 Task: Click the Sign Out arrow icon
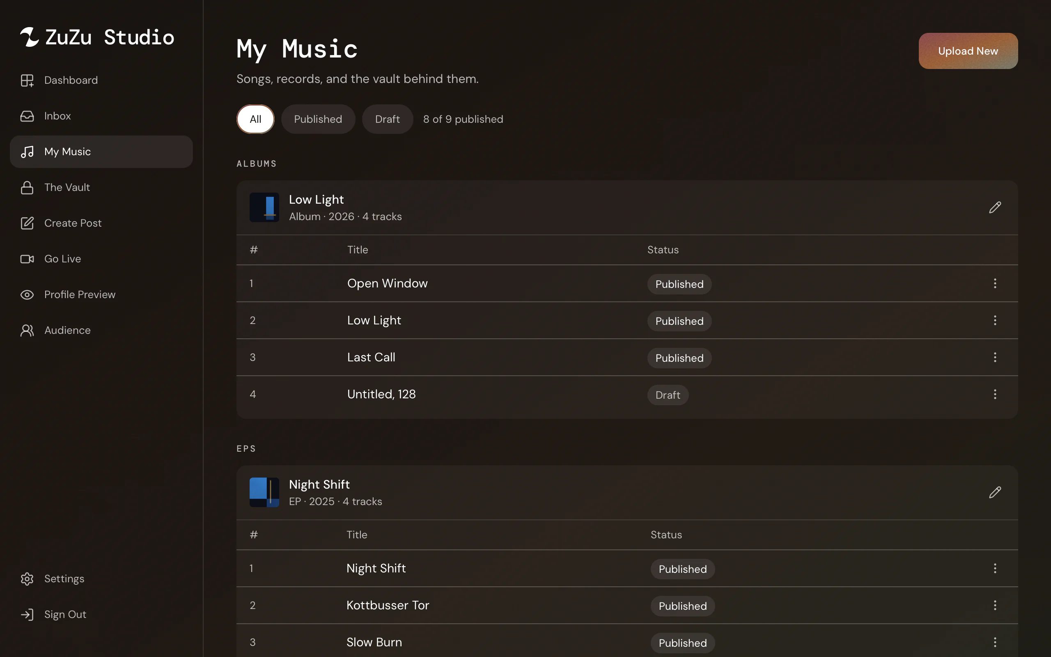[27, 614]
